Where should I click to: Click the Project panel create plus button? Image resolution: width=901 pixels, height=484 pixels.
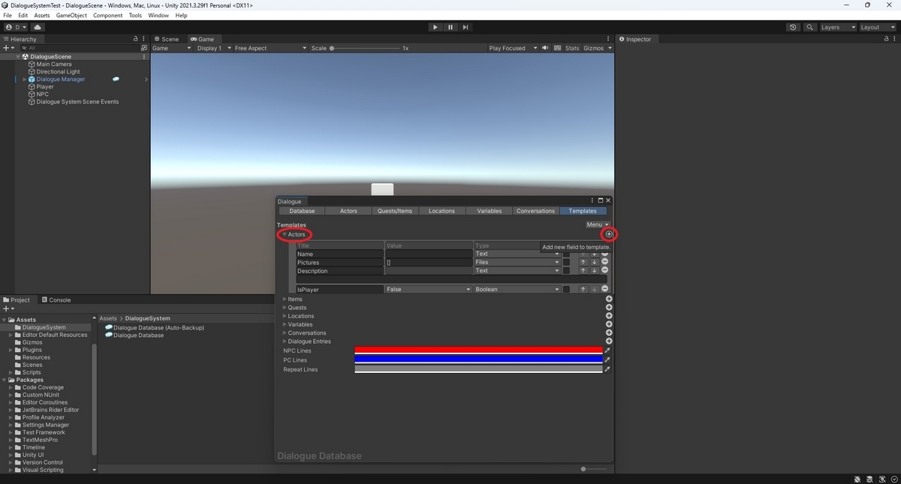(8, 308)
